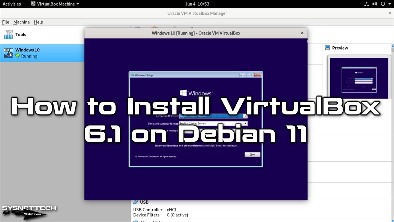Viewport: 394px width, 222px height.
Task: Open the volume icon in top bar
Action: coord(375,4)
